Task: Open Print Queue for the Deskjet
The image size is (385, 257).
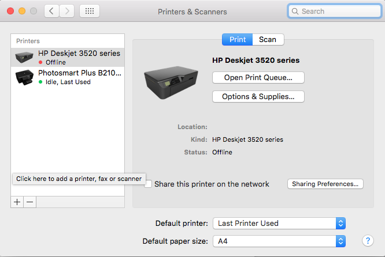Action: coord(258,77)
